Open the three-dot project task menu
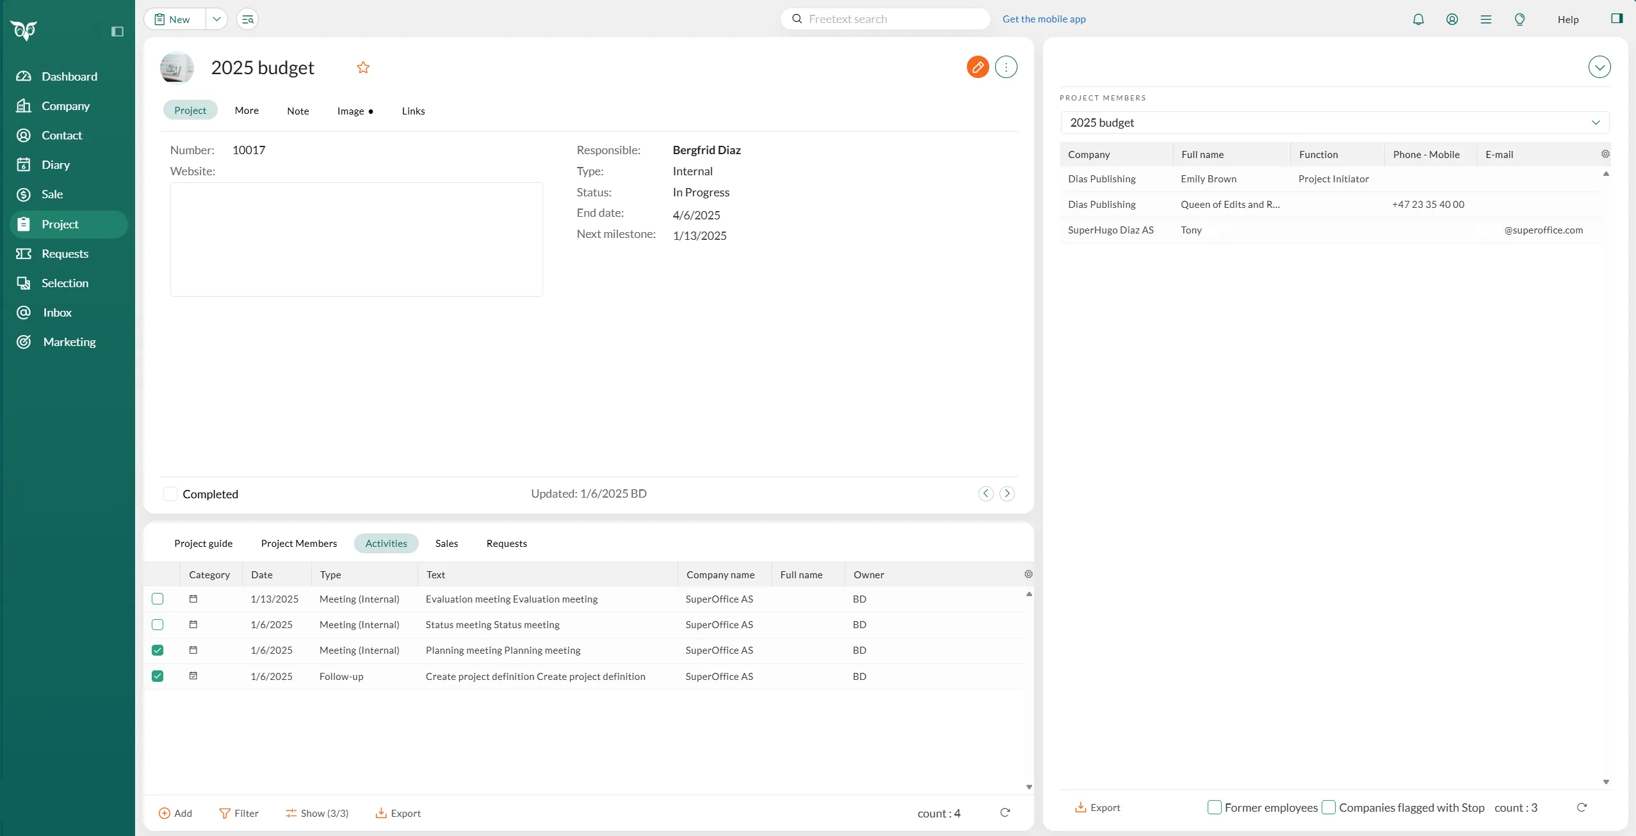The image size is (1636, 836). [1006, 67]
